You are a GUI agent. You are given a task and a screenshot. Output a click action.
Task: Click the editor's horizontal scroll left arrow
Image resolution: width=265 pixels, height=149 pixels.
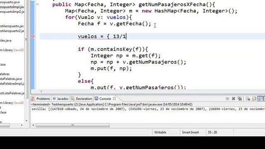[x=41, y=91]
